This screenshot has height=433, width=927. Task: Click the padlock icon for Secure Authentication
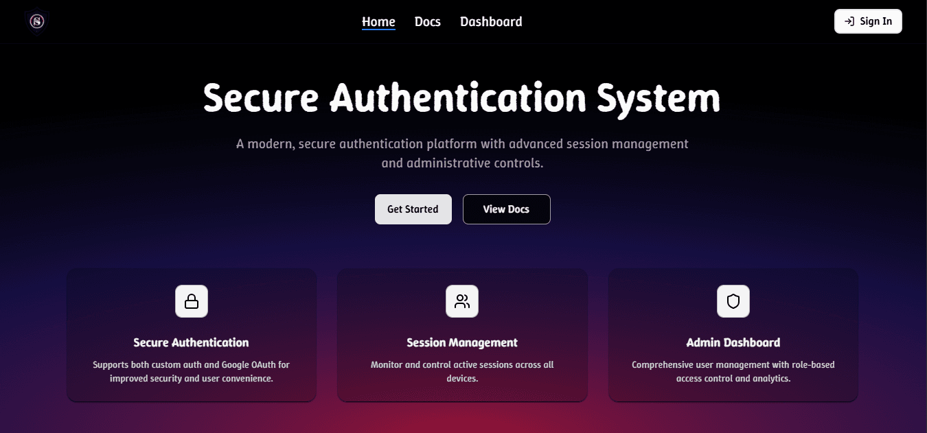click(x=192, y=301)
